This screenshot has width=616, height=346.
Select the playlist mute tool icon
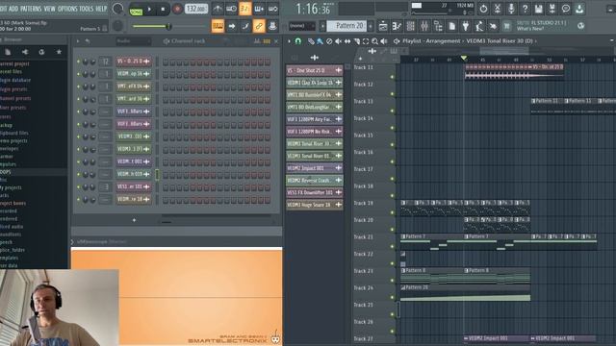click(338, 40)
